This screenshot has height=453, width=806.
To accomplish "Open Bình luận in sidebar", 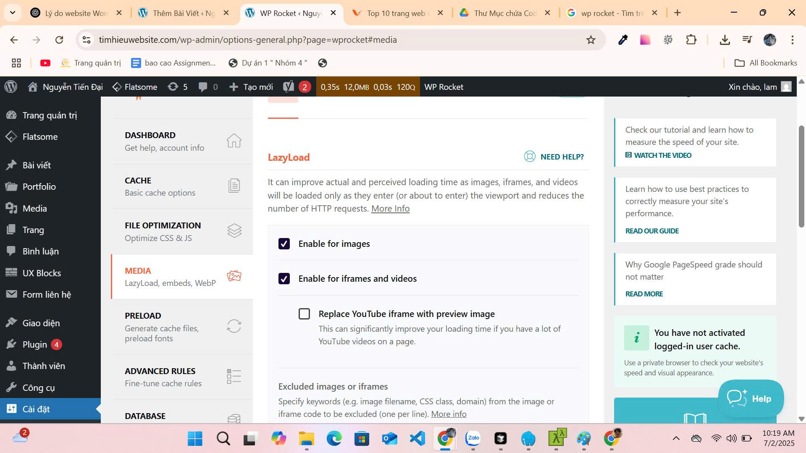I will [40, 251].
